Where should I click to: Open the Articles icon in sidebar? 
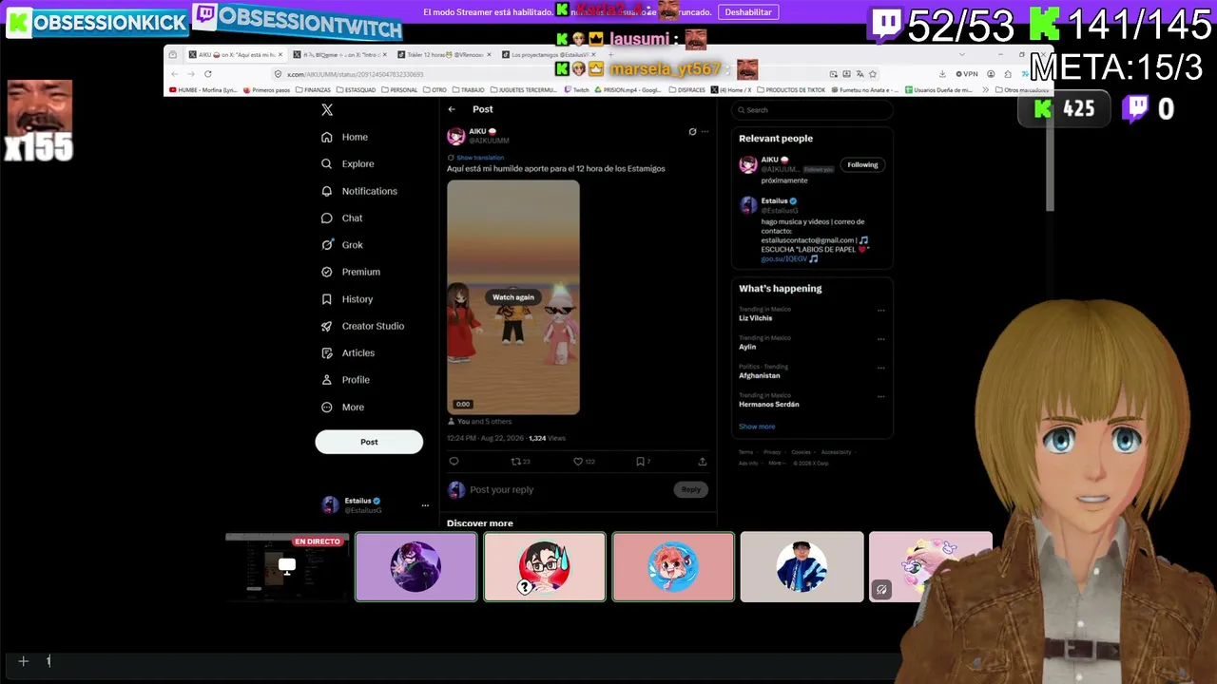pyautogui.click(x=327, y=352)
